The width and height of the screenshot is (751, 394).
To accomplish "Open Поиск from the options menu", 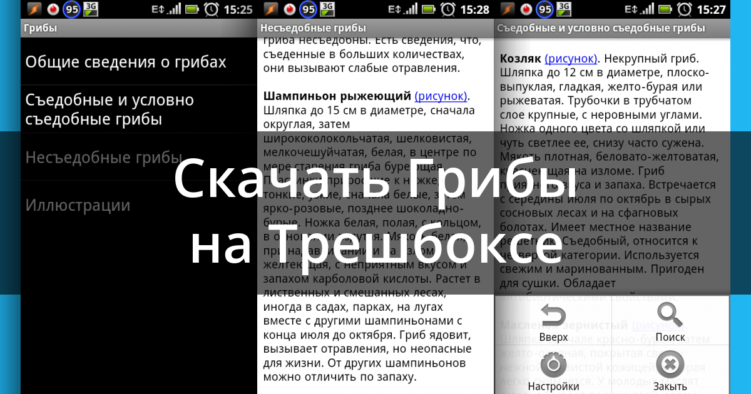I will (670, 321).
